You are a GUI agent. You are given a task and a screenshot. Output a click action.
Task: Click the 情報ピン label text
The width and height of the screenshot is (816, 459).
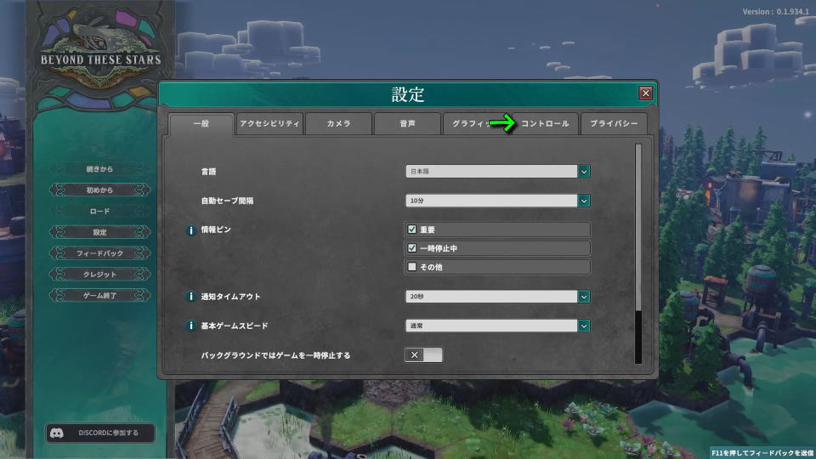(216, 229)
